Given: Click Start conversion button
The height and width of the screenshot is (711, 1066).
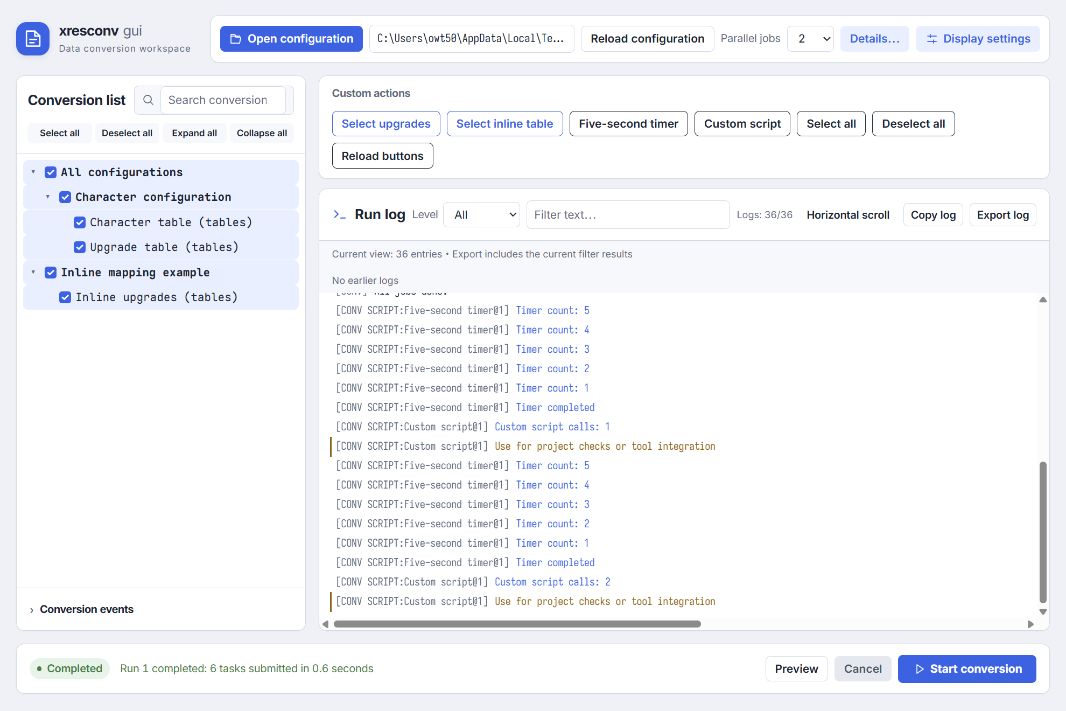Looking at the screenshot, I should (967, 669).
